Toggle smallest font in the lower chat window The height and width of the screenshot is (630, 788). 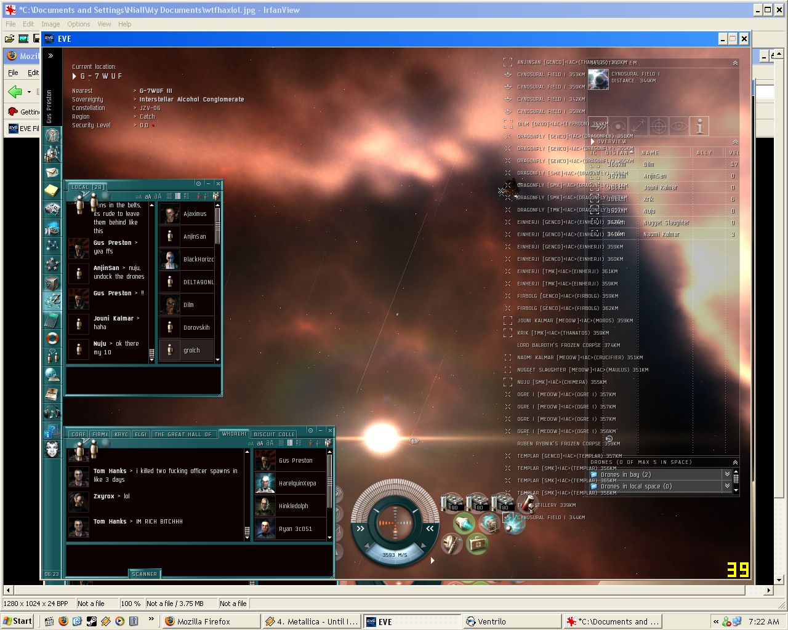tap(251, 444)
